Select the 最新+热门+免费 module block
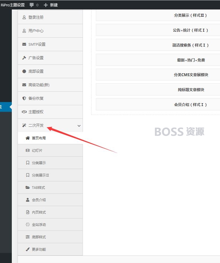 [x=158, y=60]
